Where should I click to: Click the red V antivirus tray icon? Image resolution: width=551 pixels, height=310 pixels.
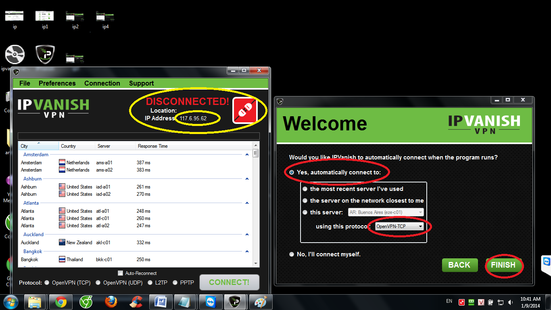pos(481,302)
